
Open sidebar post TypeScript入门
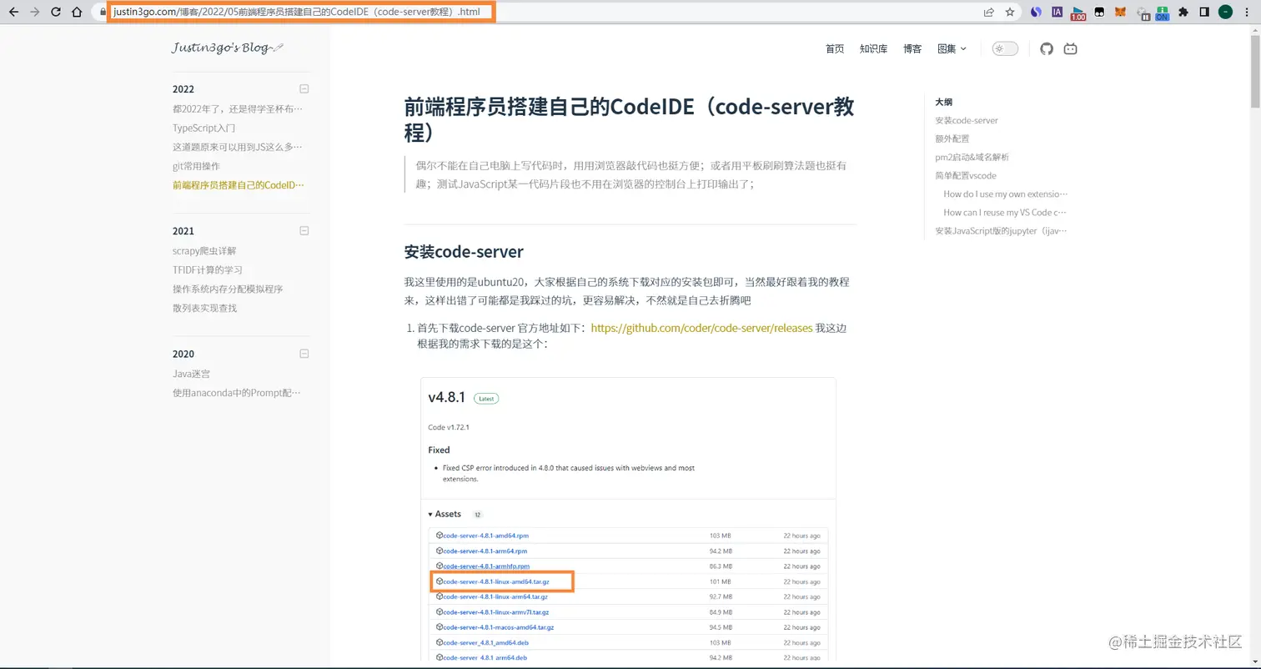pyautogui.click(x=203, y=128)
